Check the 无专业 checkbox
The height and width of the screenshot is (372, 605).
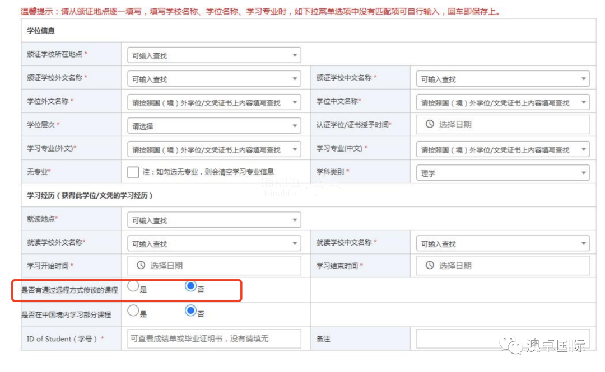(133, 172)
